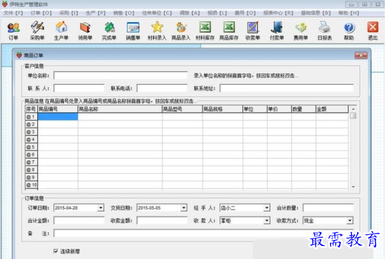This screenshot has height=259, width=385.
Task: Open the 帮助 help icon
Action: [349, 31]
